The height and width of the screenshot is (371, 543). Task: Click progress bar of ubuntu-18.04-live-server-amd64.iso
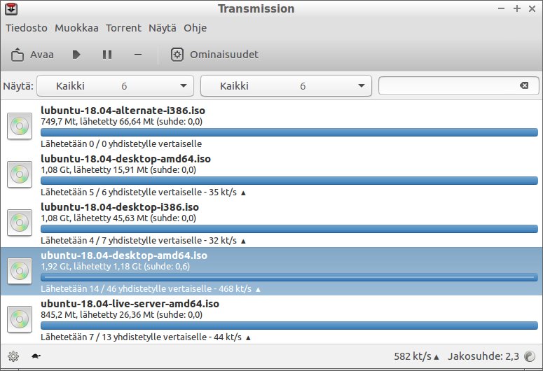[289, 325]
